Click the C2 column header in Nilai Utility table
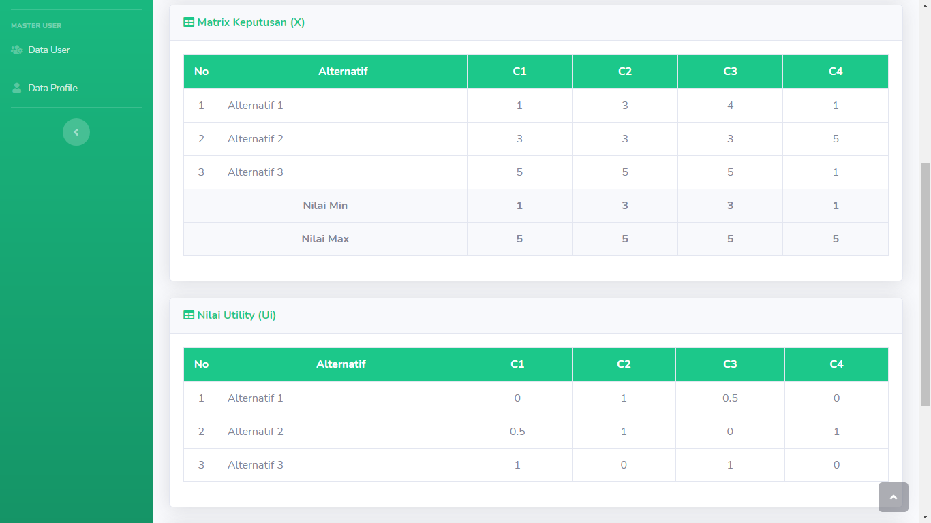This screenshot has width=931, height=523. click(x=624, y=364)
